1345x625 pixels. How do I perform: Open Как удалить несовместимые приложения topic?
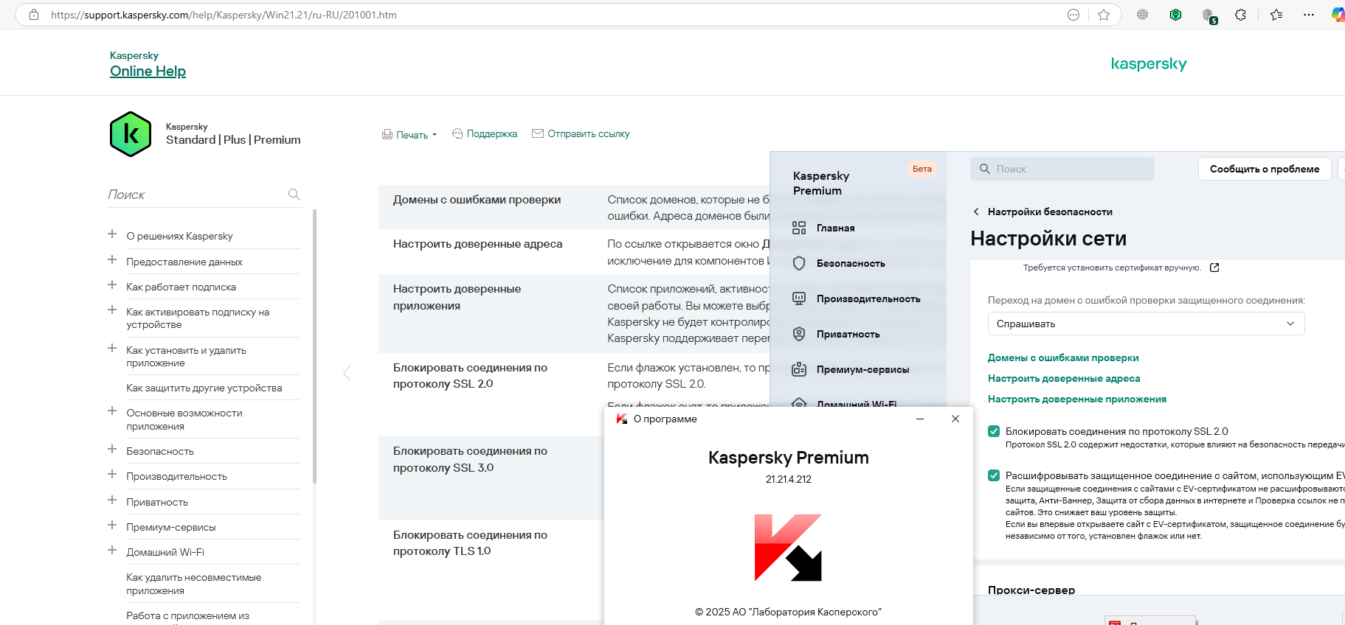pyautogui.click(x=194, y=584)
